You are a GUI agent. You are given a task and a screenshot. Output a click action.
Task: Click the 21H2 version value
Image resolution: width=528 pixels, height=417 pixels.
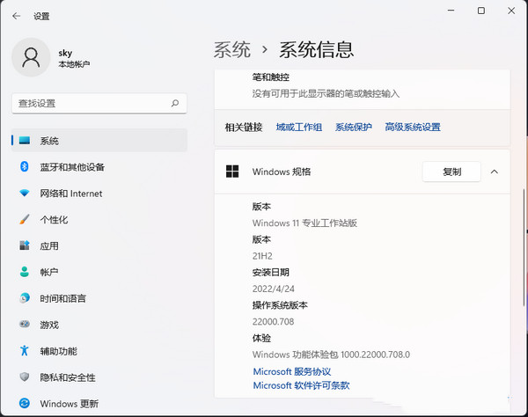[x=262, y=256]
